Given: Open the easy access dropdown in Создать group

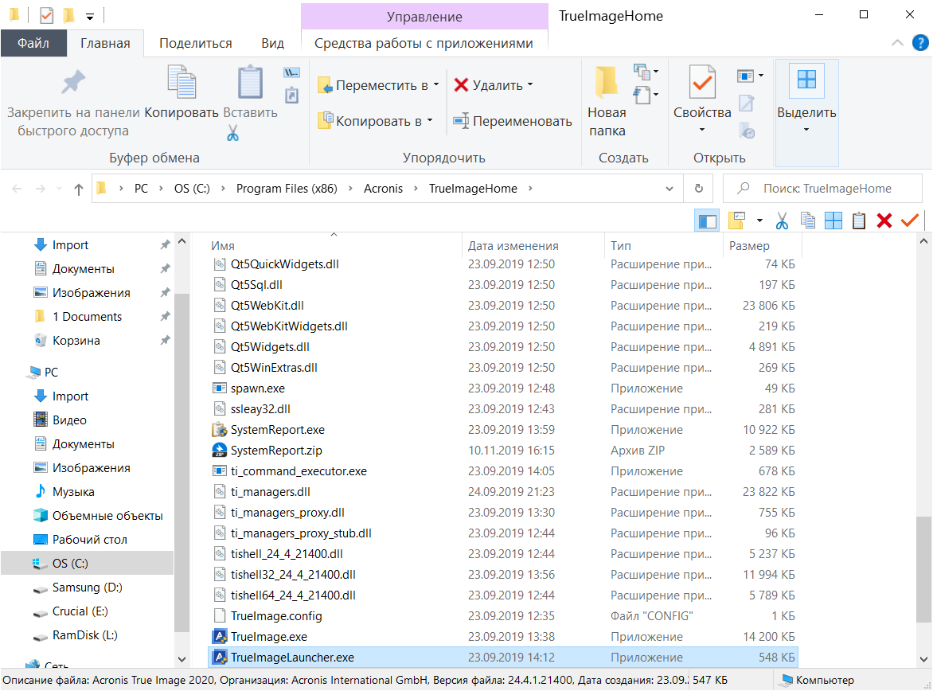Looking at the screenshot, I should [x=646, y=95].
